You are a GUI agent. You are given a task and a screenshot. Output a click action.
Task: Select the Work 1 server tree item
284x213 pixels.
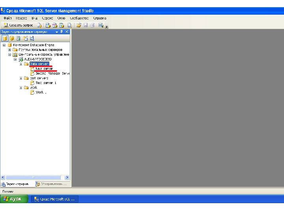coord(41,92)
